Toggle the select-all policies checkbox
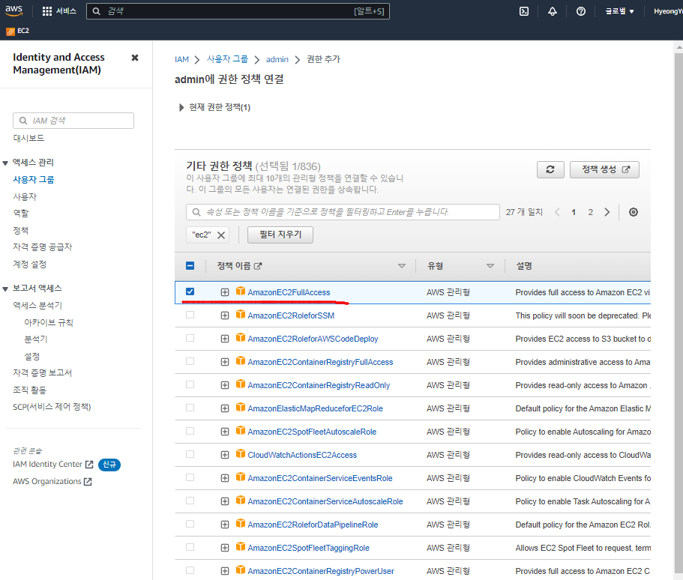Image resolution: width=683 pixels, height=580 pixels. coord(190,265)
